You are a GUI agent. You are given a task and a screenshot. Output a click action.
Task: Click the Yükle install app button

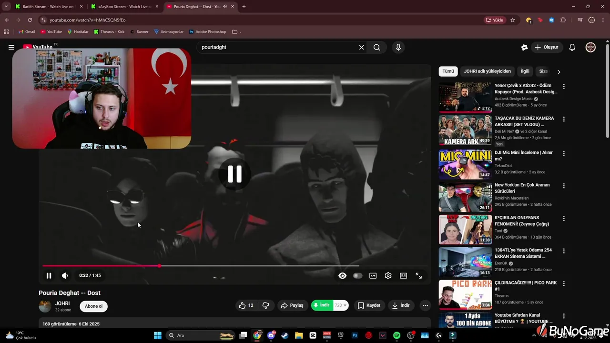point(495,20)
